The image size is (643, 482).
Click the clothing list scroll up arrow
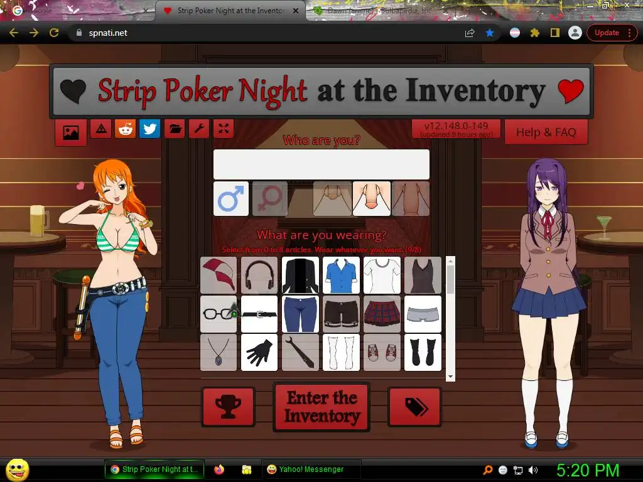(x=450, y=261)
